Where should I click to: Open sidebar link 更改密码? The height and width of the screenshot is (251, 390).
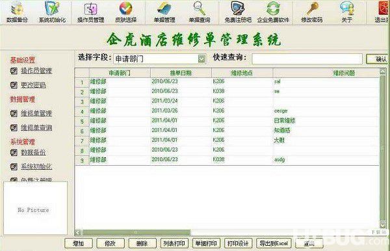(x=33, y=85)
